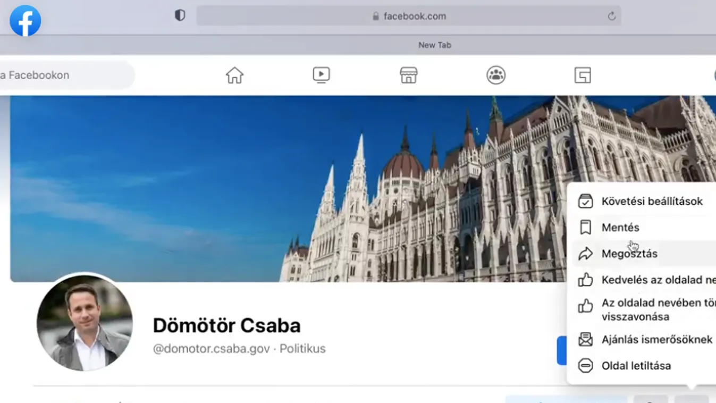
Task: Click the Dömötör Csaba page name
Action: (227, 325)
